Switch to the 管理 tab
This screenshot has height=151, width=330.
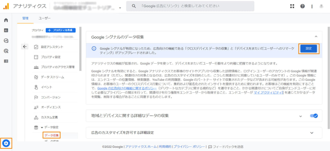pos(25,18)
